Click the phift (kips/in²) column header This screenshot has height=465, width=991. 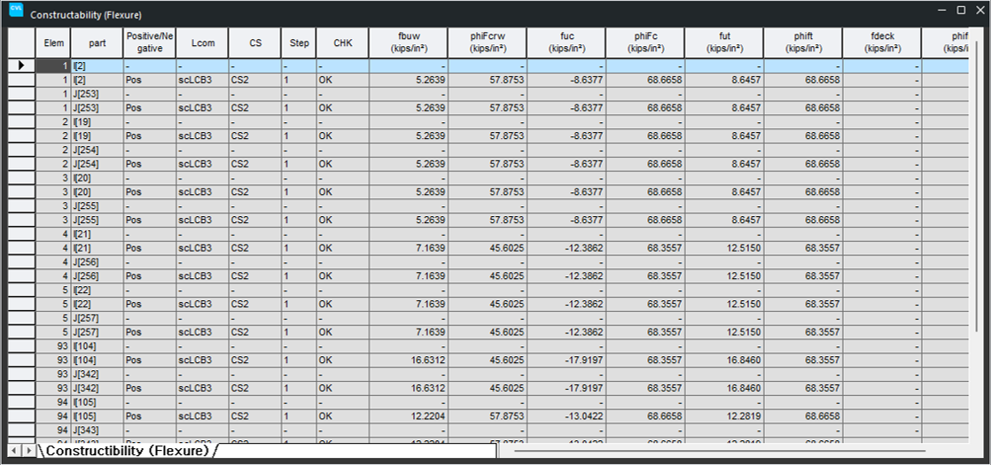[x=803, y=43]
